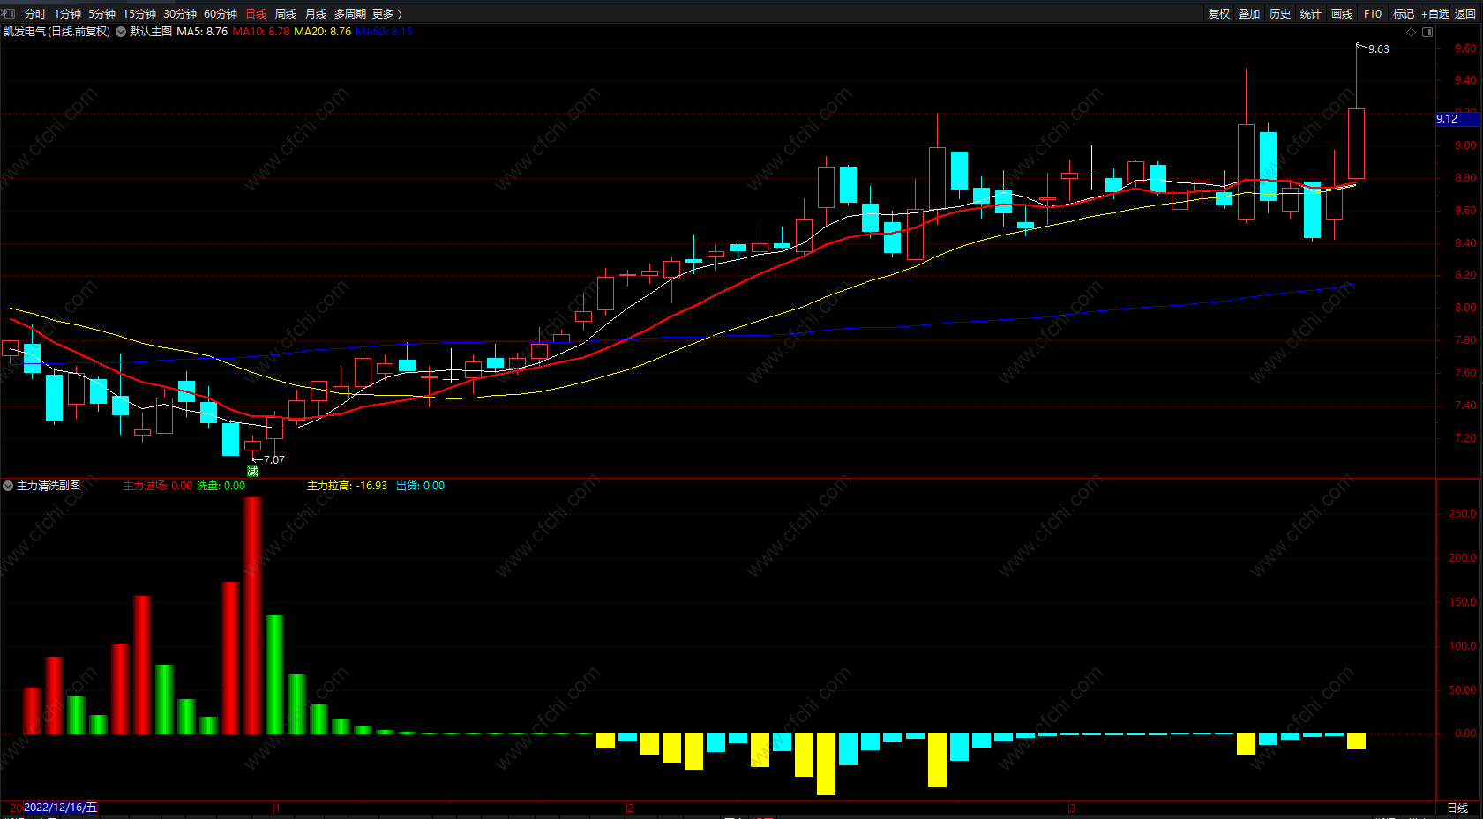This screenshot has width=1483, height=819.
Task: Click the MA10 red legend label
Action: click(260, 32)
